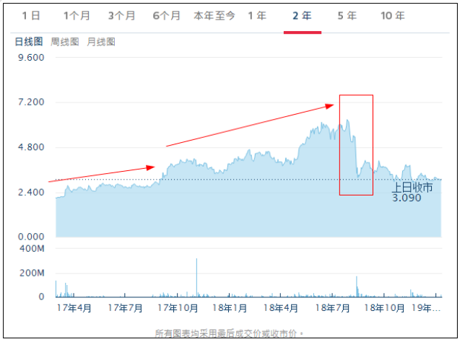Select the 本年至今 tab
Image resolution: width=465 pixels, height=342 pixels.
click(x=214, y=16)
